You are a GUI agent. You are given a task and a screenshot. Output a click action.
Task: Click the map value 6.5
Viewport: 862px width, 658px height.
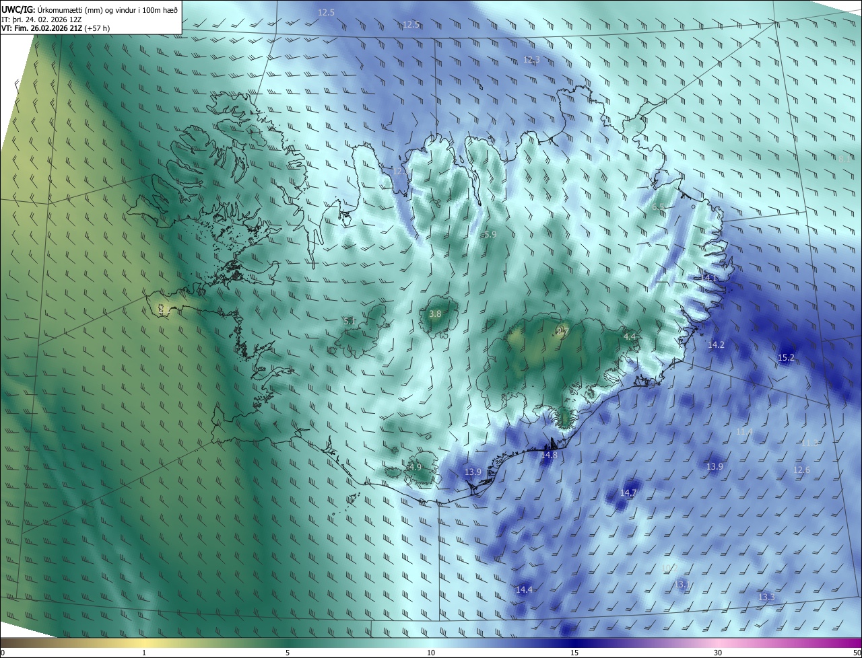(x=658, y=207)
